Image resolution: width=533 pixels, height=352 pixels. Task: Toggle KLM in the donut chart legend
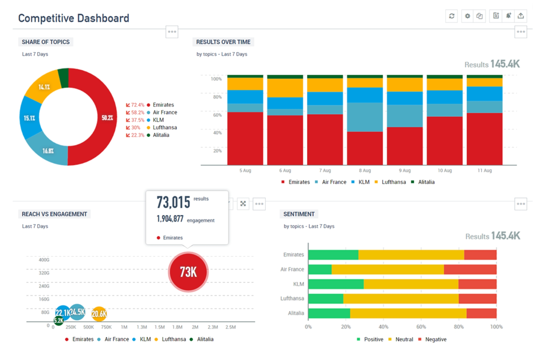[x=155, y=120]
